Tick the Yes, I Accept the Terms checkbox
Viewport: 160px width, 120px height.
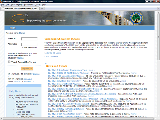coord(9,62)
